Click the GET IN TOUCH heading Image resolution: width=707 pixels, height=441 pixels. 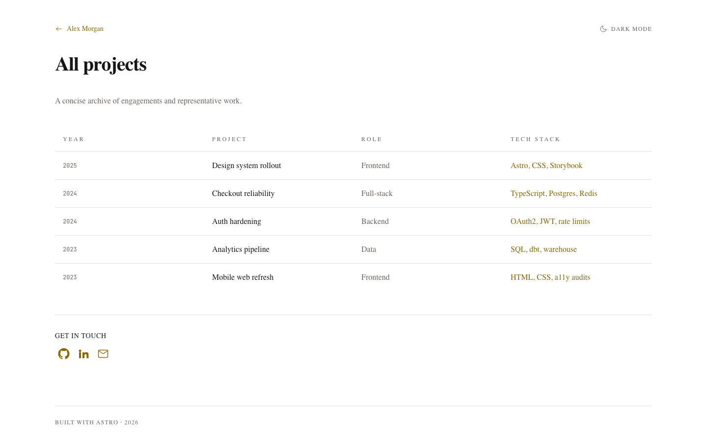[x=81, y=336]
